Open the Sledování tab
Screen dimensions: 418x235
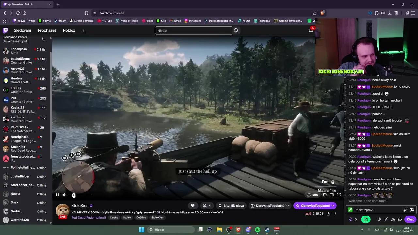click(23, 30)
